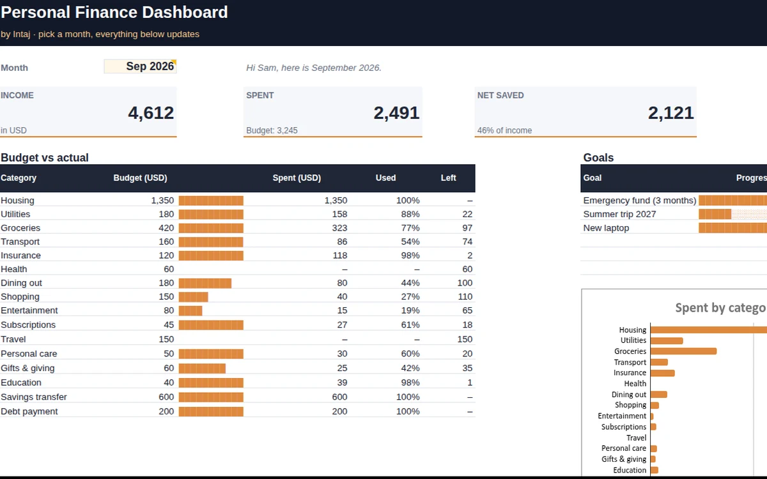Click the Personal Finance Dashboard title

tap(114, 12)
